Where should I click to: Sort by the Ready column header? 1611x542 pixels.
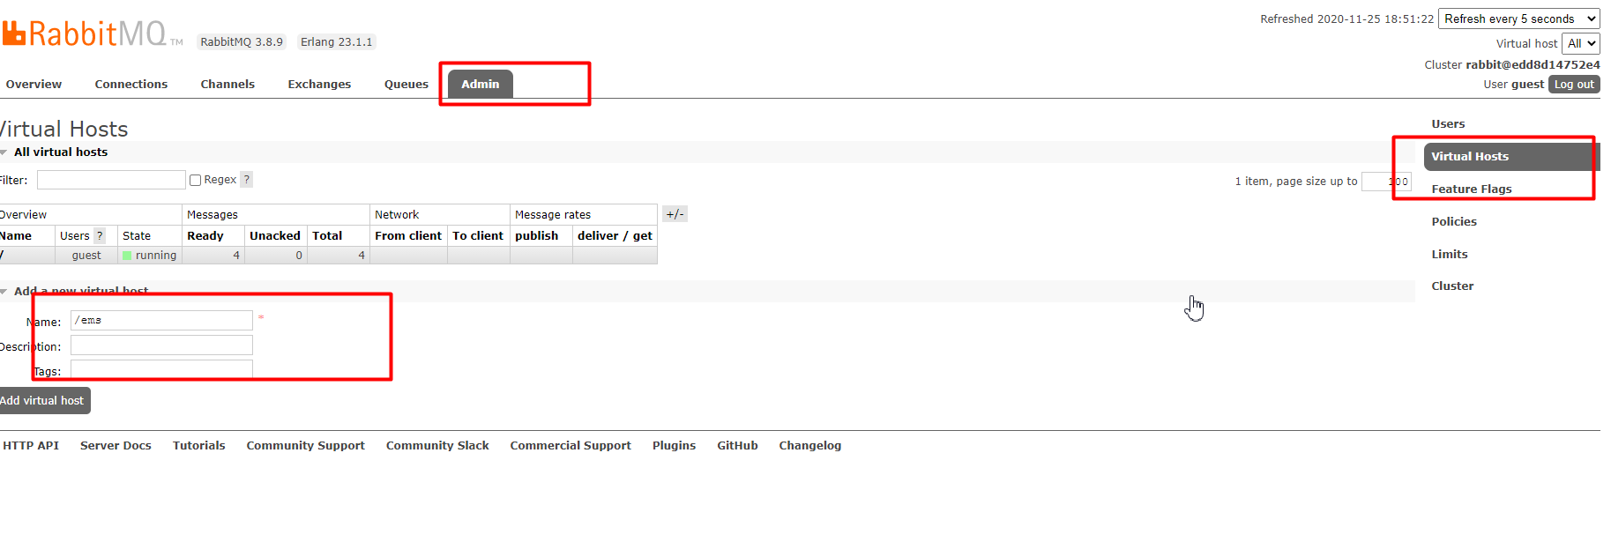[205, 236]
